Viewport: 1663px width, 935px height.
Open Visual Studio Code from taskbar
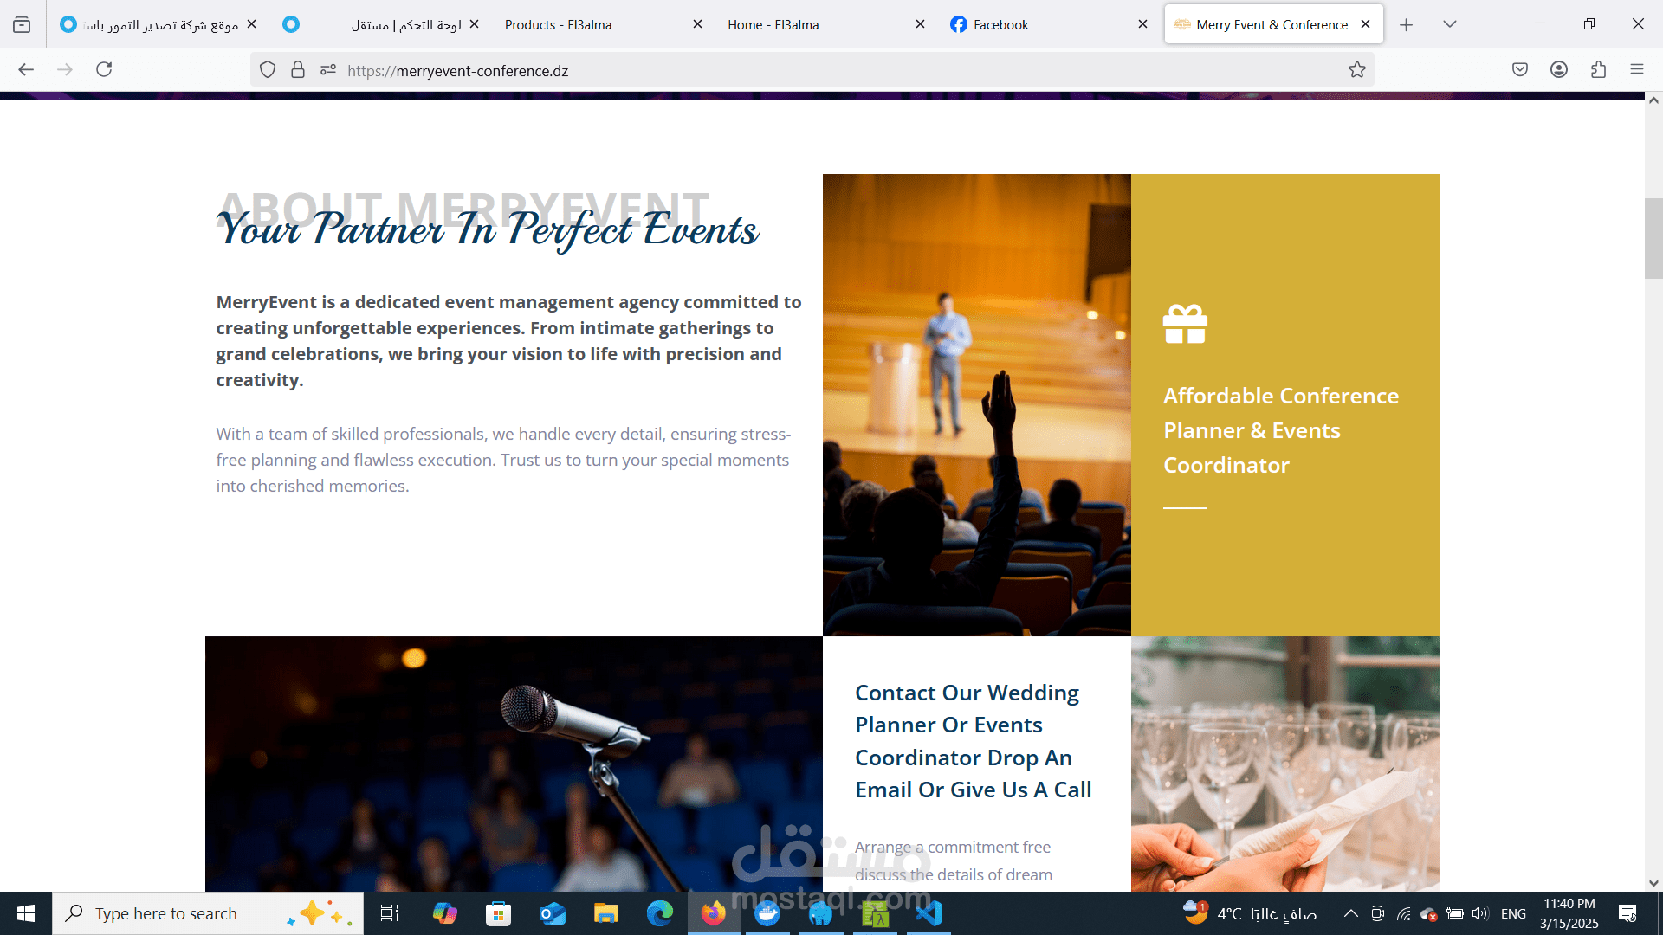929,913
